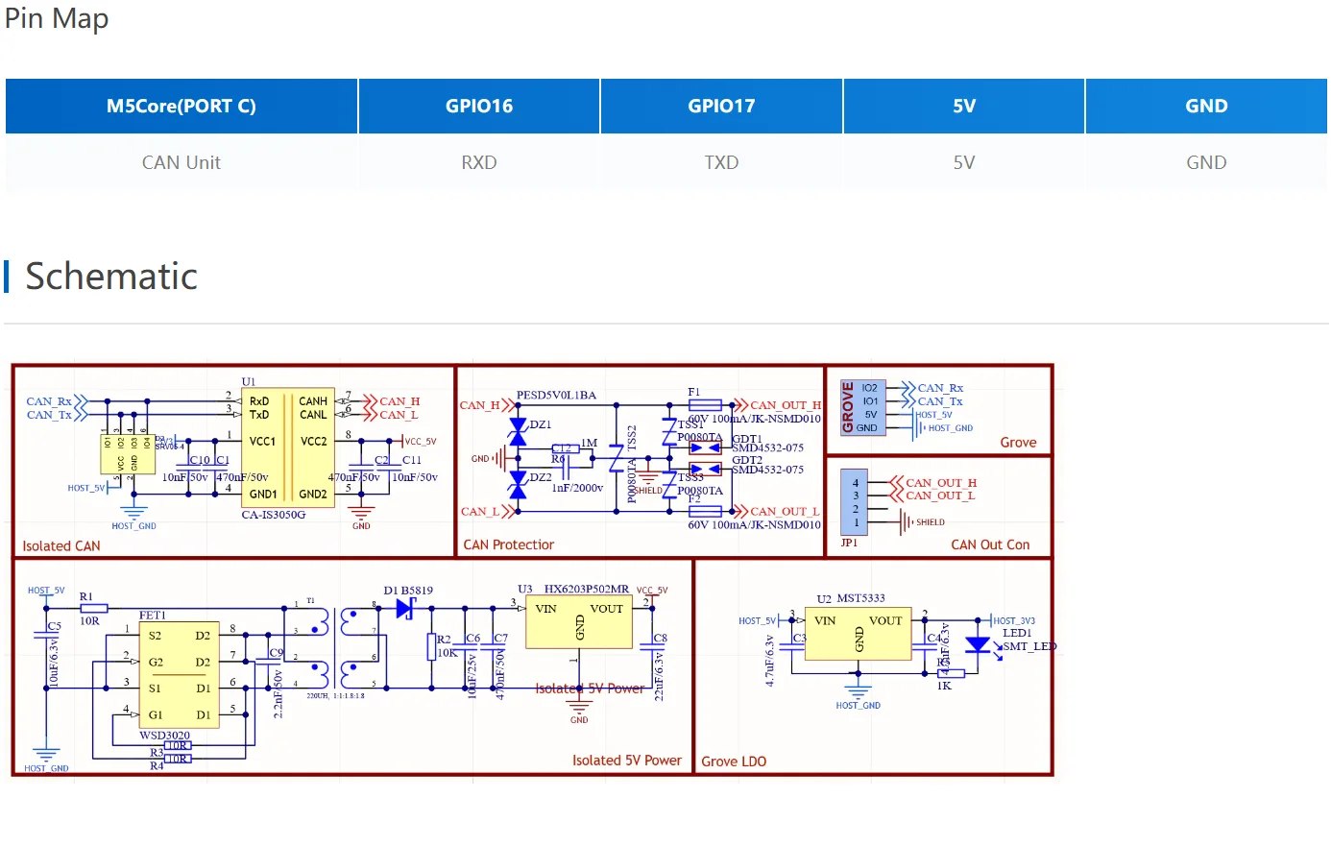Click the SHIELD label in CAN Out Con
The height and width of the screenshot is (846, 1331).
(931, 522)
